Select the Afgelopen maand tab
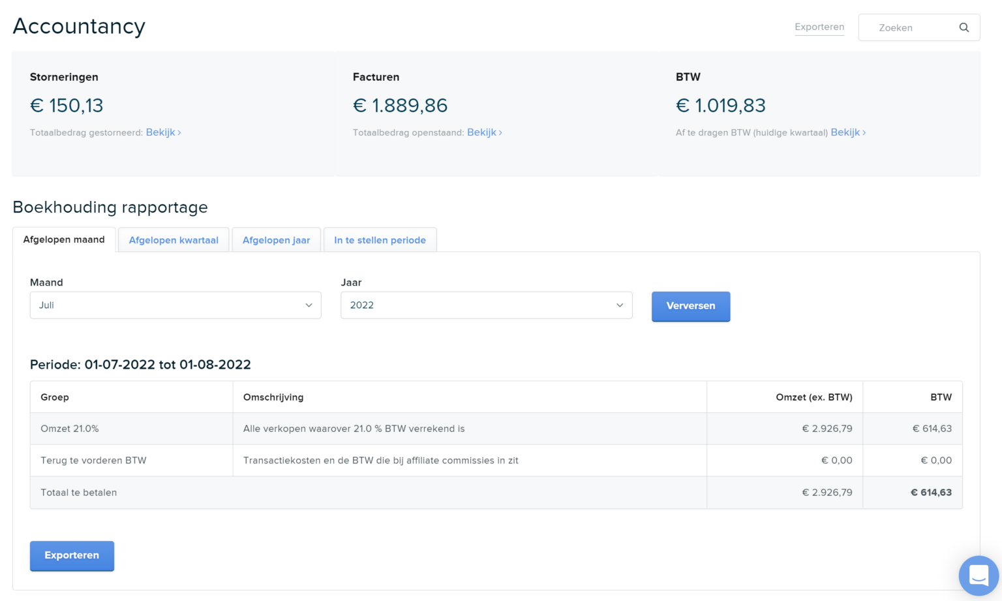The width and height of the screenshot is (1002, 601). click(64, 239)
